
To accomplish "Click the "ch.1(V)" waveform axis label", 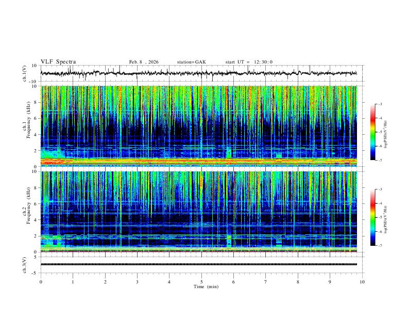I will [24, 73].
